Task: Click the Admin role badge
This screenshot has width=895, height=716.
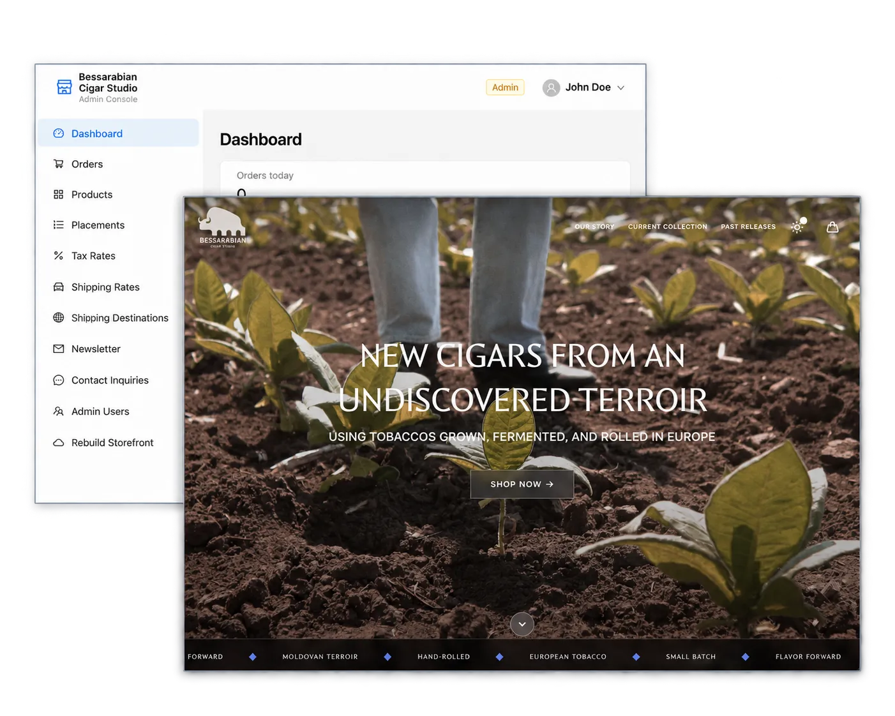Action: (x=505, y=87)
